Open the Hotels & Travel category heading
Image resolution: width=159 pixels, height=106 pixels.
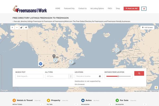[x=25, y=100]
